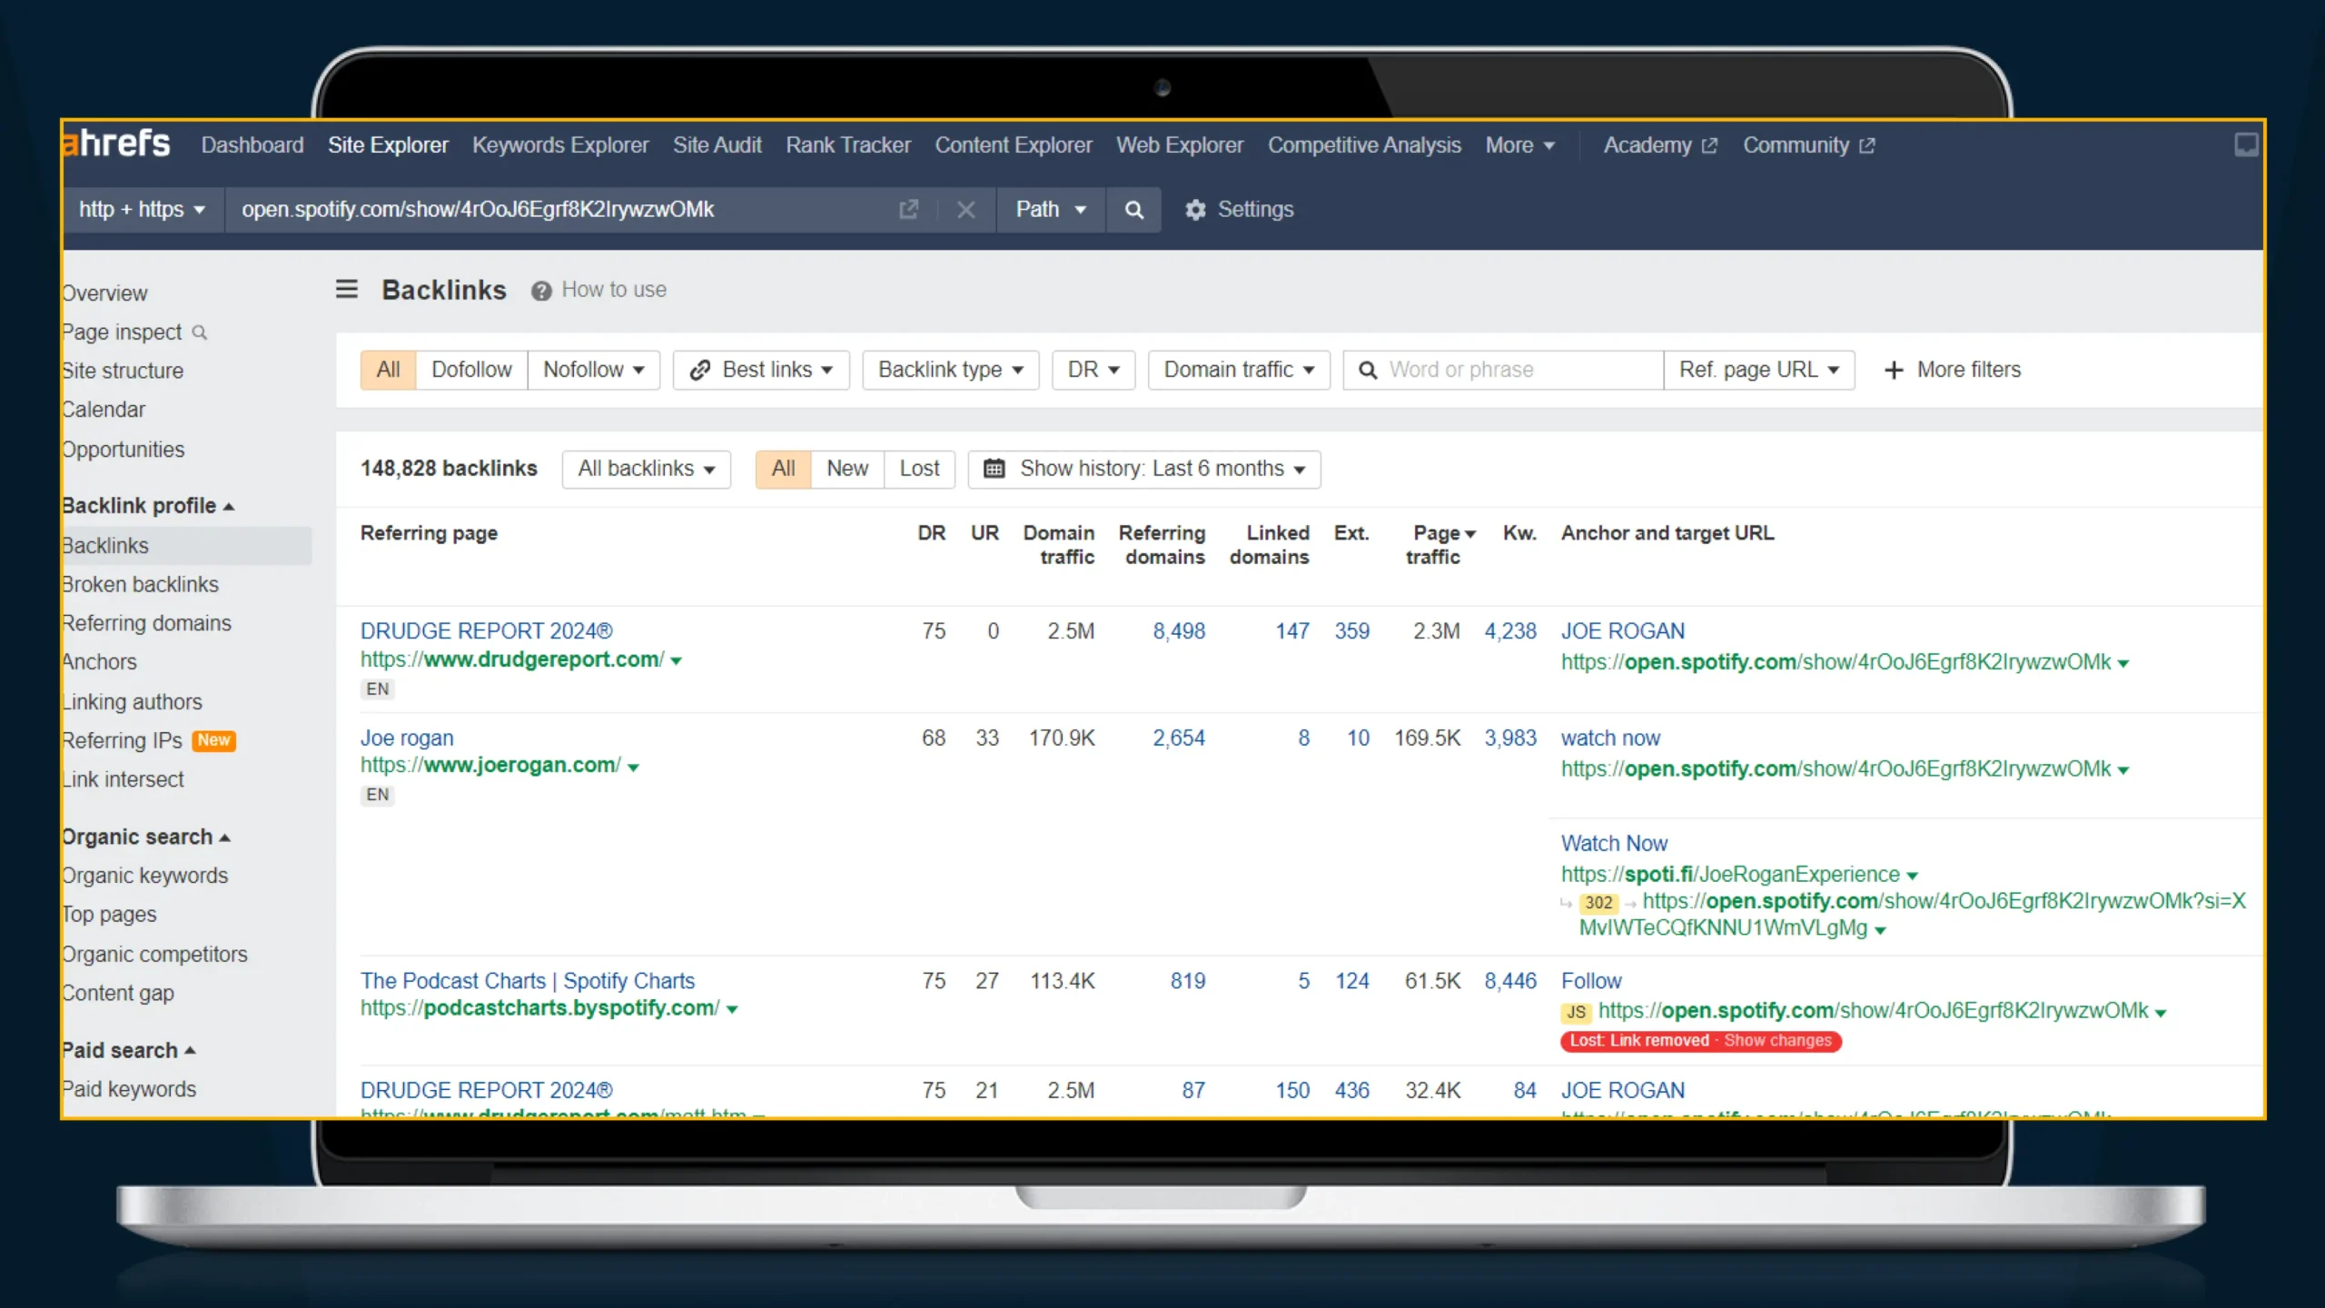Clear URL with the X icon

[965, 210]
